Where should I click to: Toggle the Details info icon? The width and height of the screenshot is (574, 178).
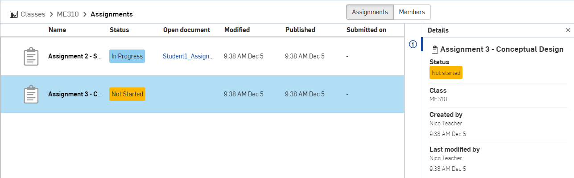[413, 44]
